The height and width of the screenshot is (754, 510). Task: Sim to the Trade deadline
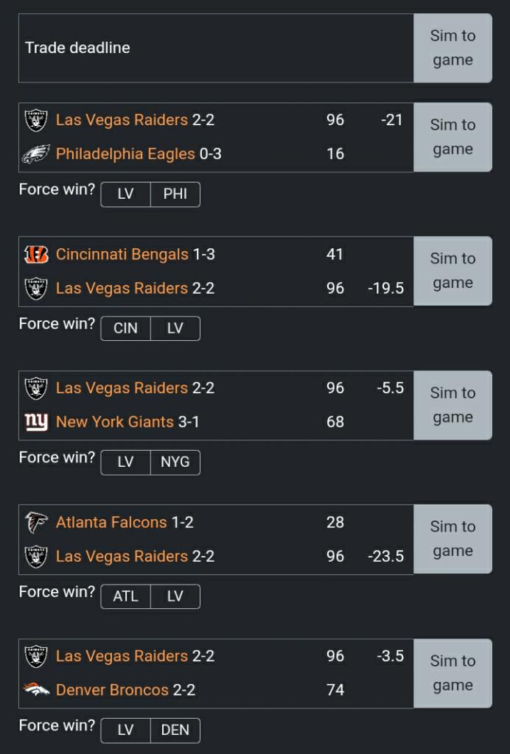tap(453, 48)
